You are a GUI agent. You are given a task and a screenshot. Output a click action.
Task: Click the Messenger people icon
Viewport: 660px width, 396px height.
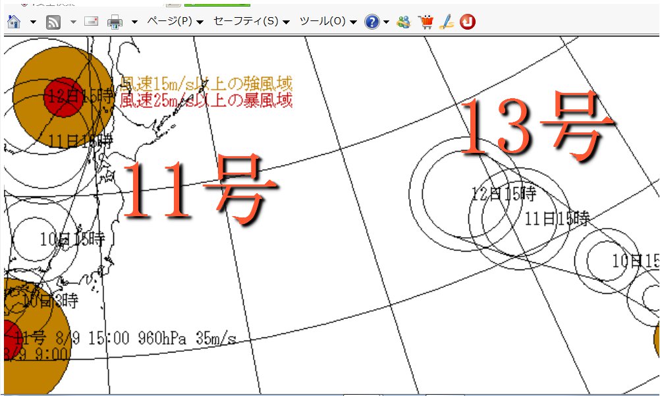click(403, 22)
